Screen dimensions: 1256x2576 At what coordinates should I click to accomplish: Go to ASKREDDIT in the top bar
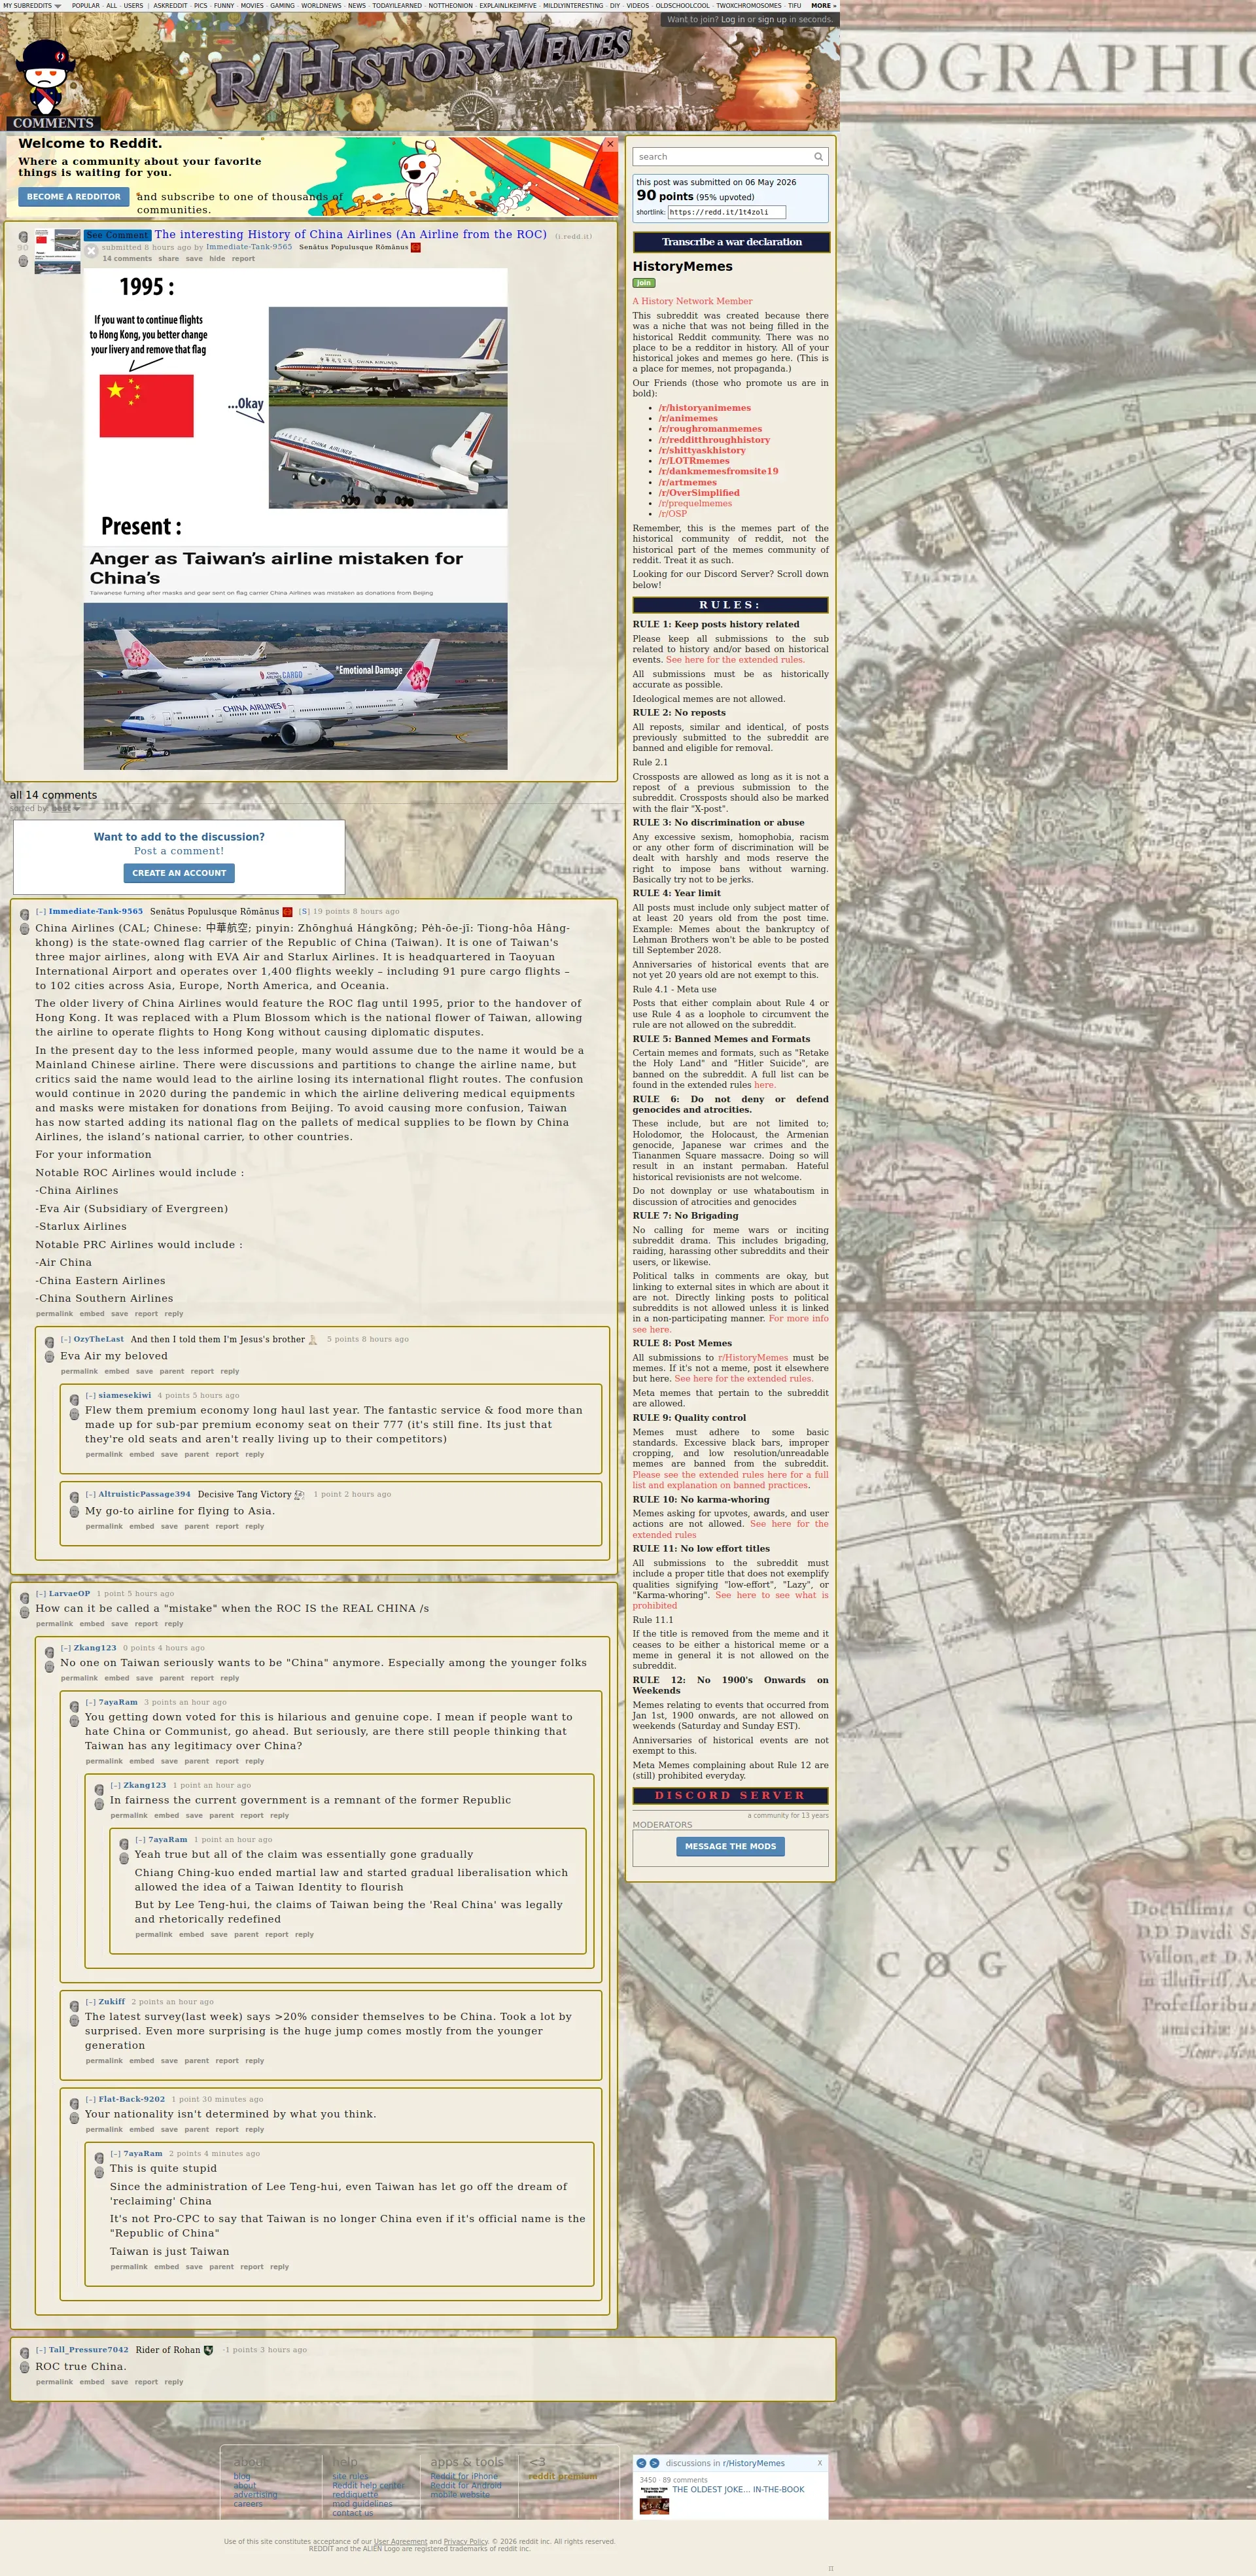(170, 5)
